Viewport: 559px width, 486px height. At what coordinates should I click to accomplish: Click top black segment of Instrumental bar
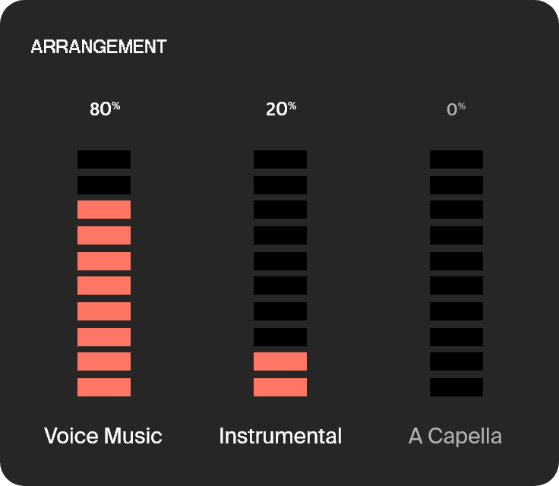tap(280, 159)
